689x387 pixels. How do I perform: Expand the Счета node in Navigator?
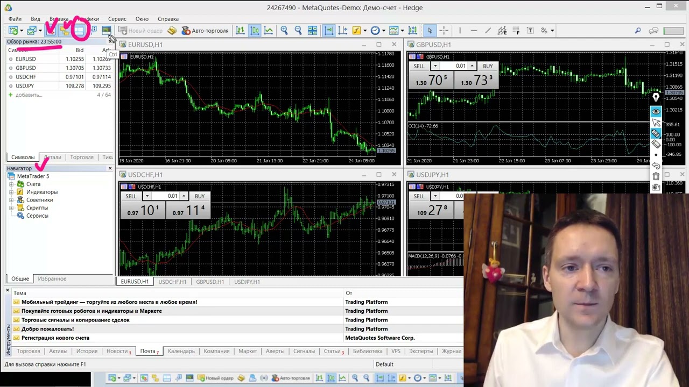(11, 184)
